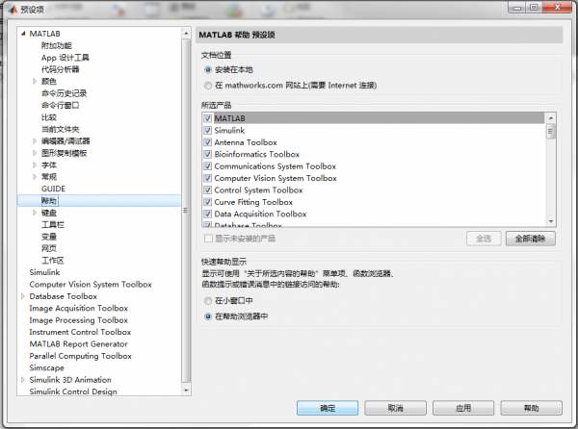The image size is (578, 429).
Task: Expand the 颜色 tree node
Action: [x=35, y=82]
